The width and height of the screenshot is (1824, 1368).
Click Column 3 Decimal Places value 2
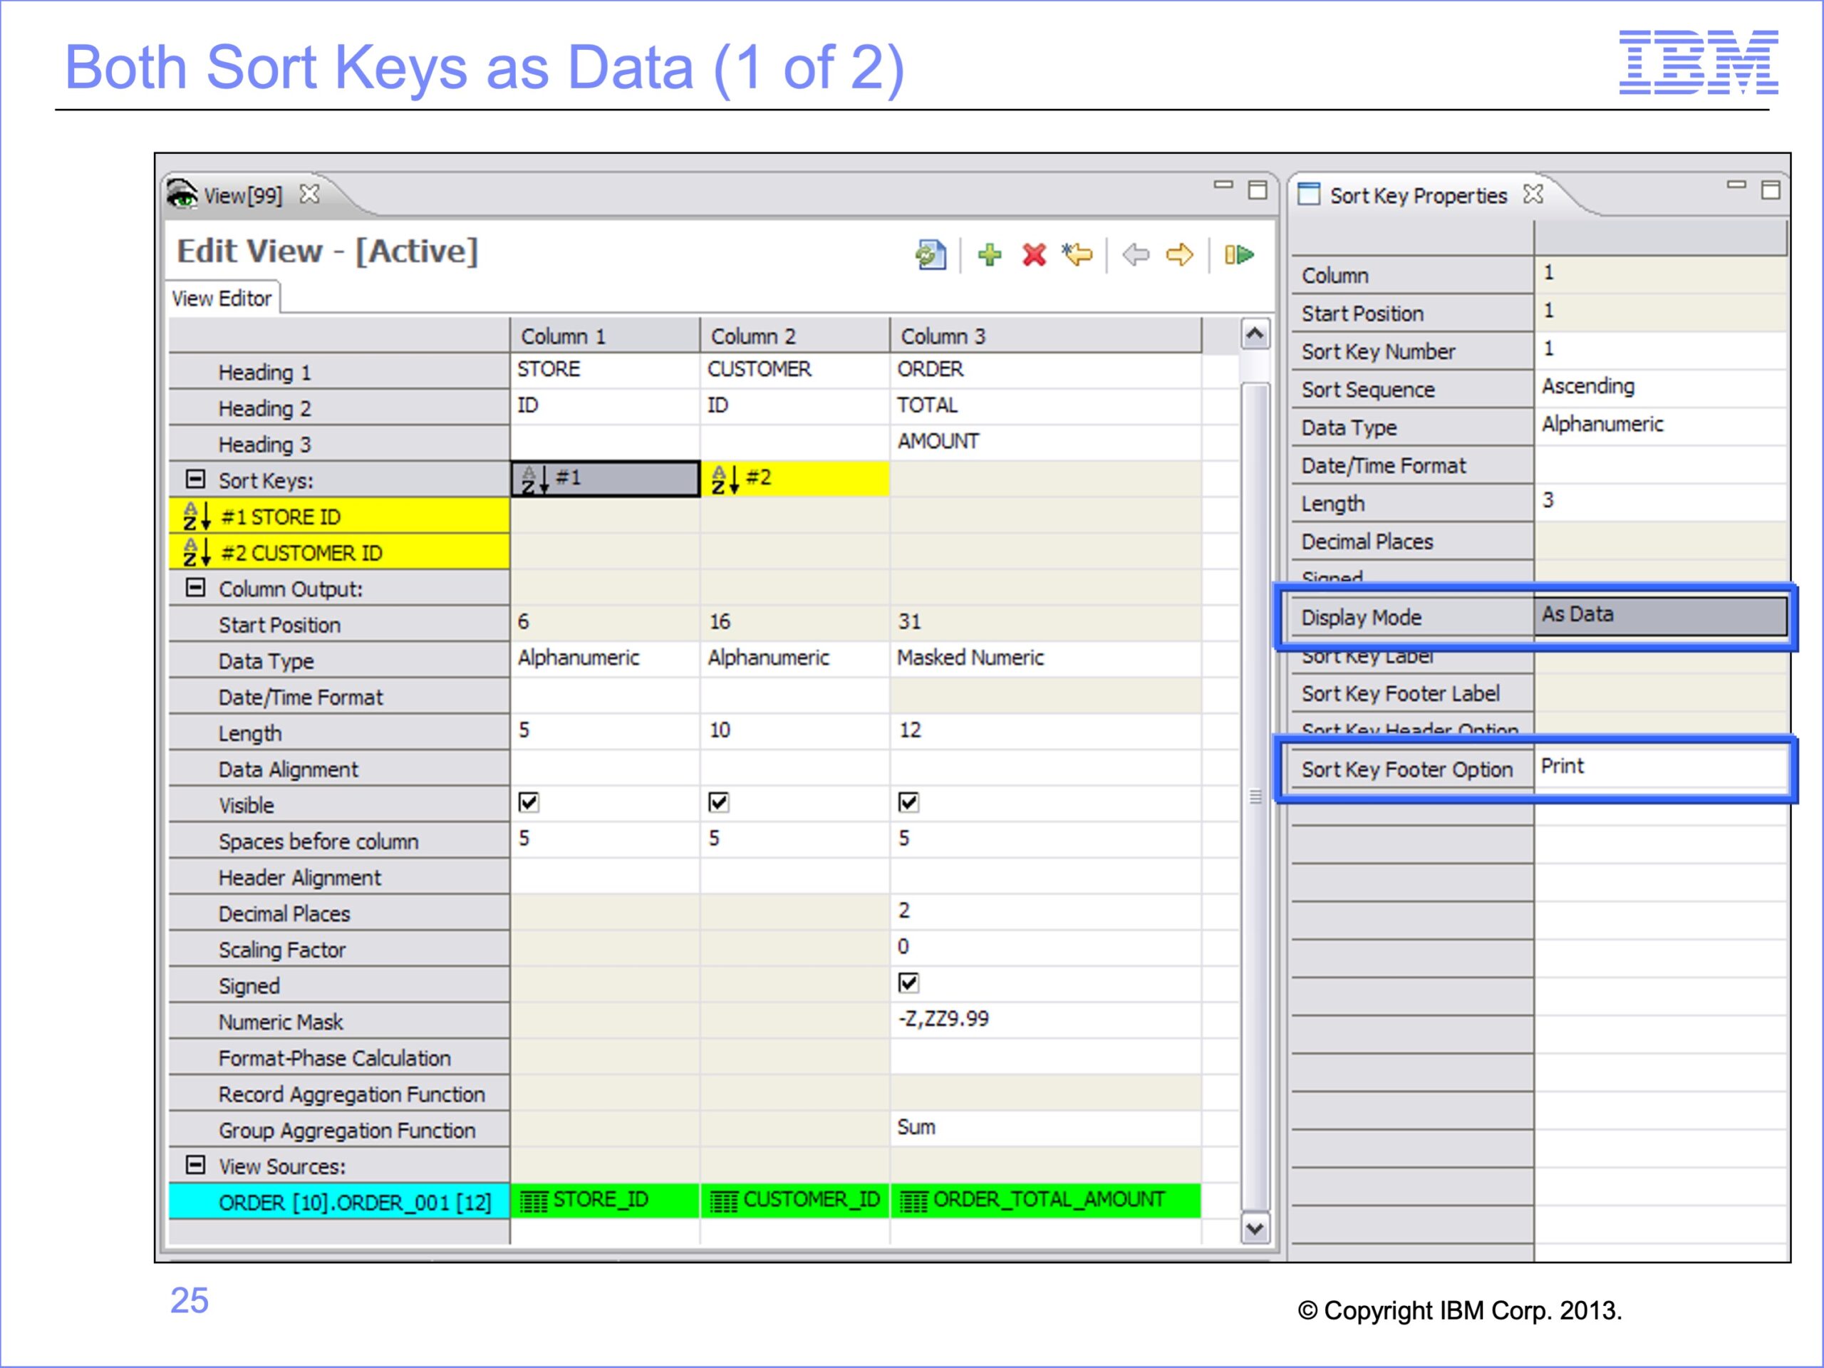point(1045,911)
